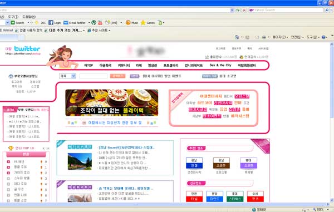Screen dimensions: 334x212
Task: Click the Yahoo search magnifier button
Action: click(327, 10)
